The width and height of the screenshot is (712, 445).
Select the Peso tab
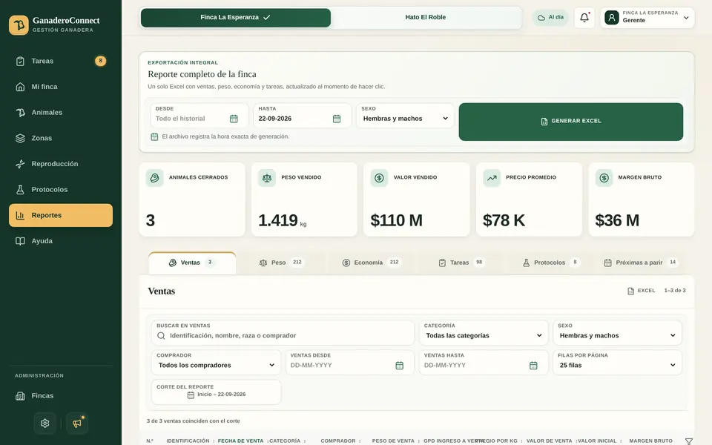tap(280, 263)
